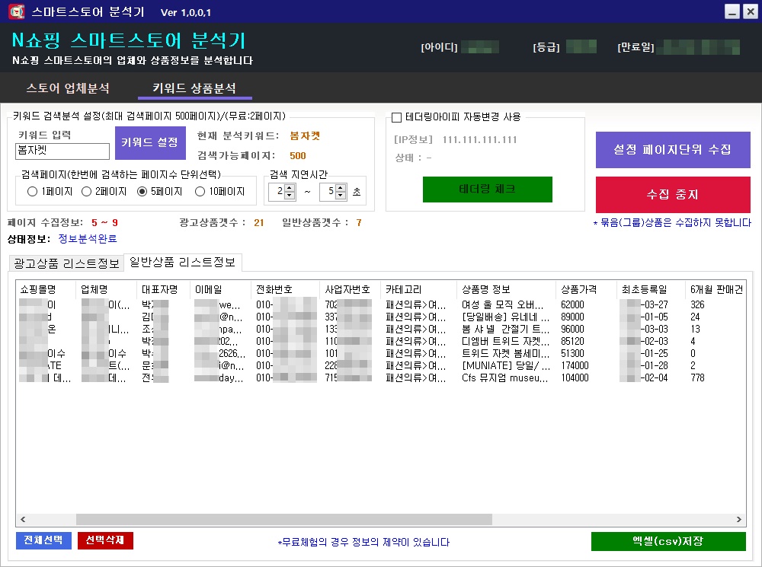Sort by 상품명 정보 column header
The image size is (762, 567).
(507, 290)
